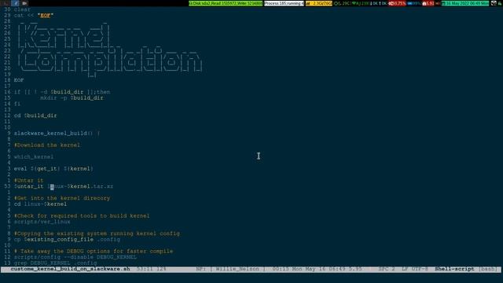Click the Kernel ASCII art banner
This screenshot has width=503, height=283.
pyautogui.click(x=64, y=36)
